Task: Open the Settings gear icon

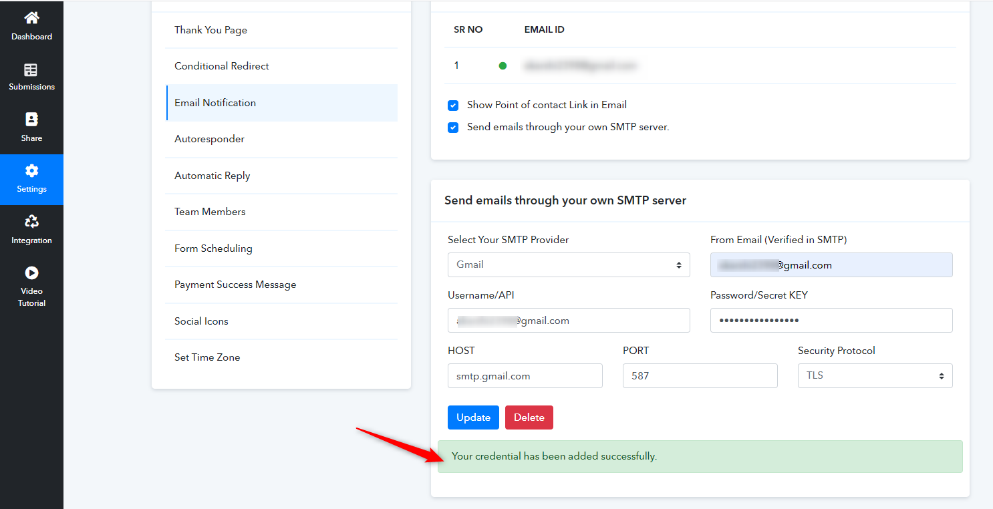Action: click(x=31, y=170)
